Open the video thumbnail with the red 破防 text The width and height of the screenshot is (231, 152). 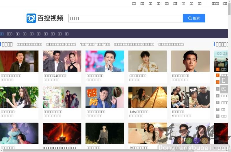[x=105, y=97]
